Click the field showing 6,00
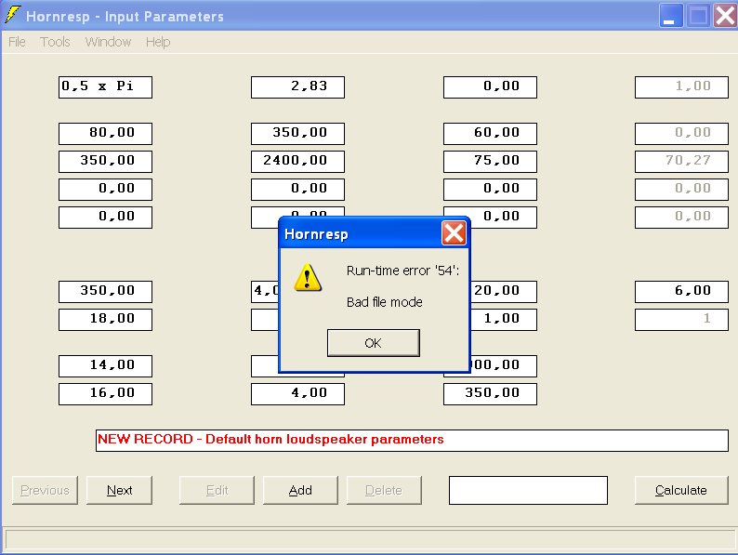Viewport: 738px width, 555px height. 681,292
